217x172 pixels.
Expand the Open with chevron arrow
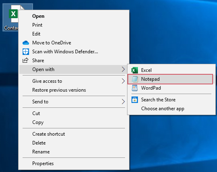[123, 69]
